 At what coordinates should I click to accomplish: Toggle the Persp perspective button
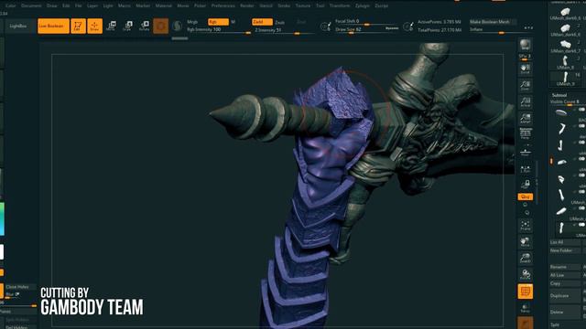pyautogui.click(x=525, y=133)
